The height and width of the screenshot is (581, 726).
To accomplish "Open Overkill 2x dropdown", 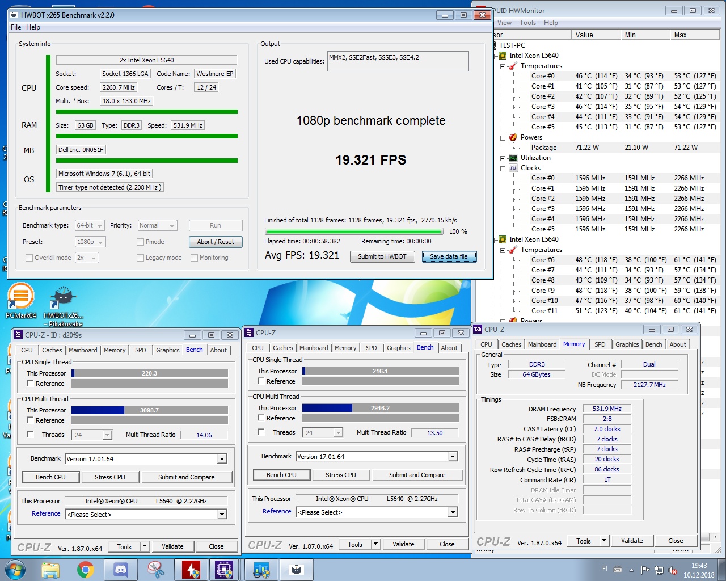I will point(86,258).
